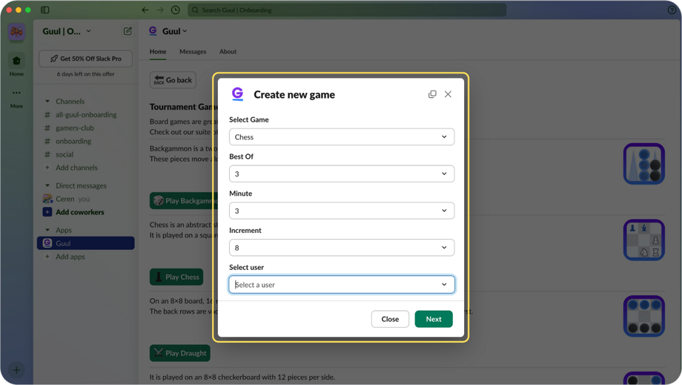Image resolution: width=682 pixels, height=385 pixels.
Task: Click the Select a user field
Action: [x=341, y=285]
